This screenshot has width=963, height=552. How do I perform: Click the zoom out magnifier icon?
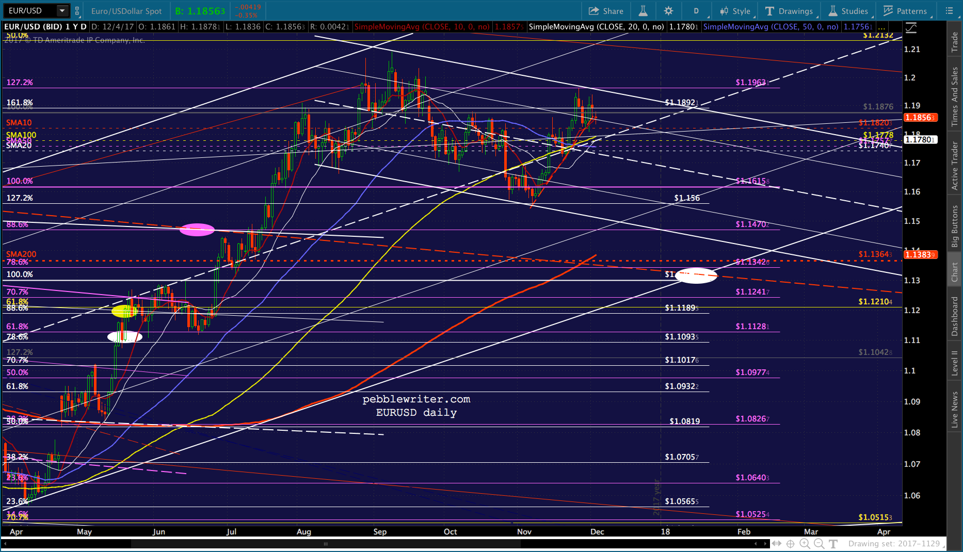pos(819,544)
